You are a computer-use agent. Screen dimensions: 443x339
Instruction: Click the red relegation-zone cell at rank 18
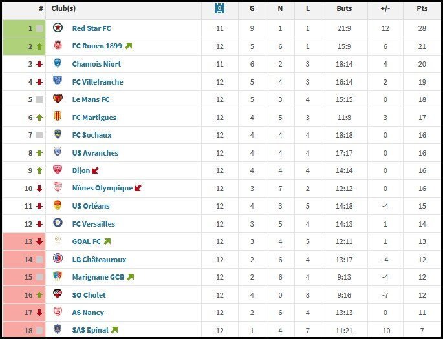25,330
